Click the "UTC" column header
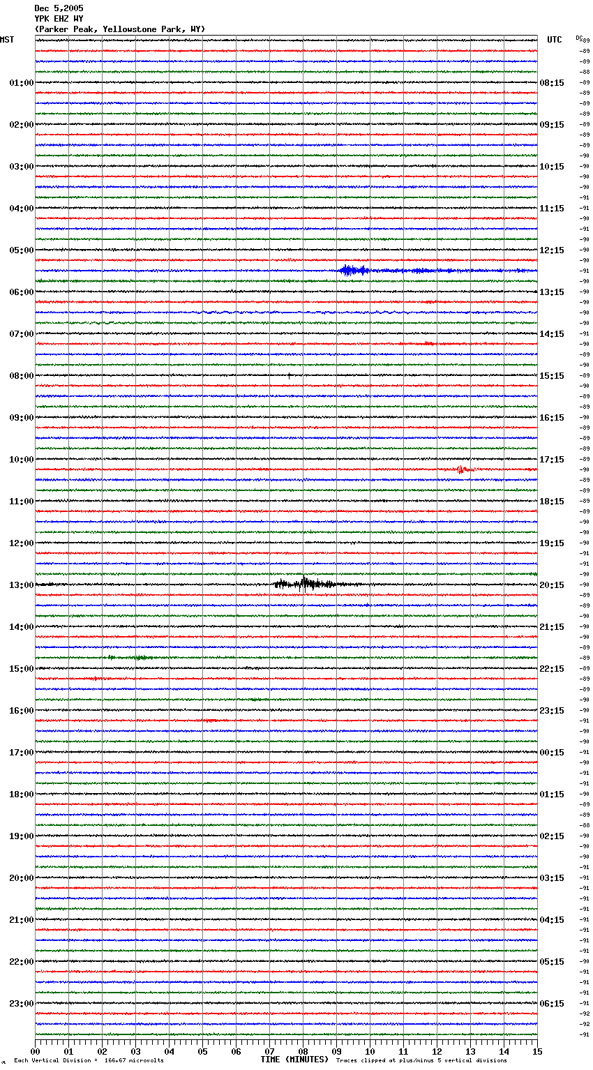This screenshot has height=1070, width=593. [555, 40]
